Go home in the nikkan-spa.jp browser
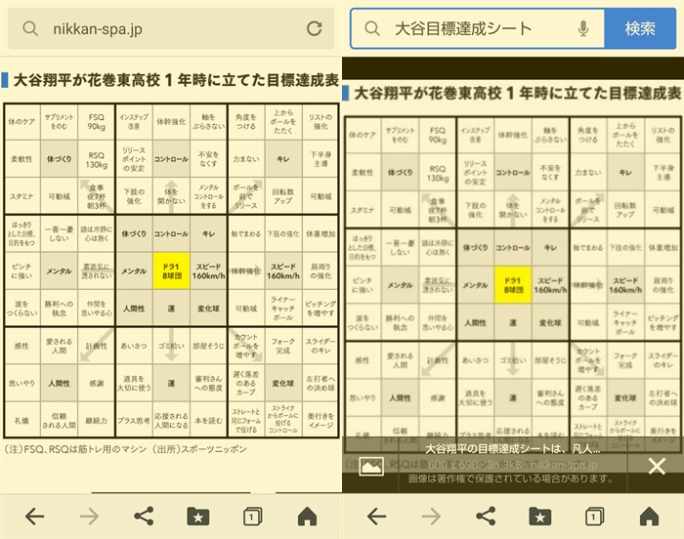684x539 pixels. (307, 515)
